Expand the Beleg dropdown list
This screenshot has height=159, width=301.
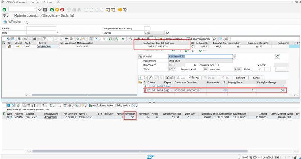coord(58,33)
